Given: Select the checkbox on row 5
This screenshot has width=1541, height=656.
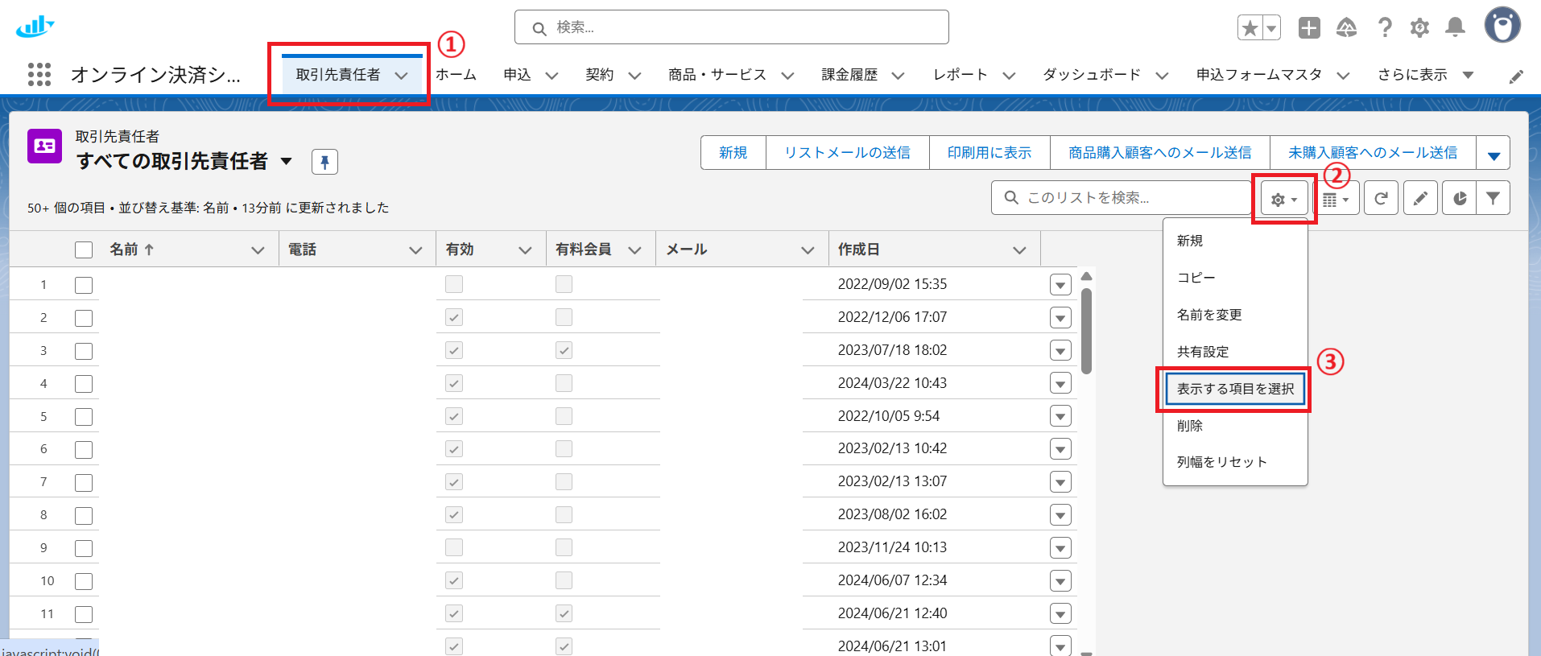Looking at the screenshot, I should (84, 417).
